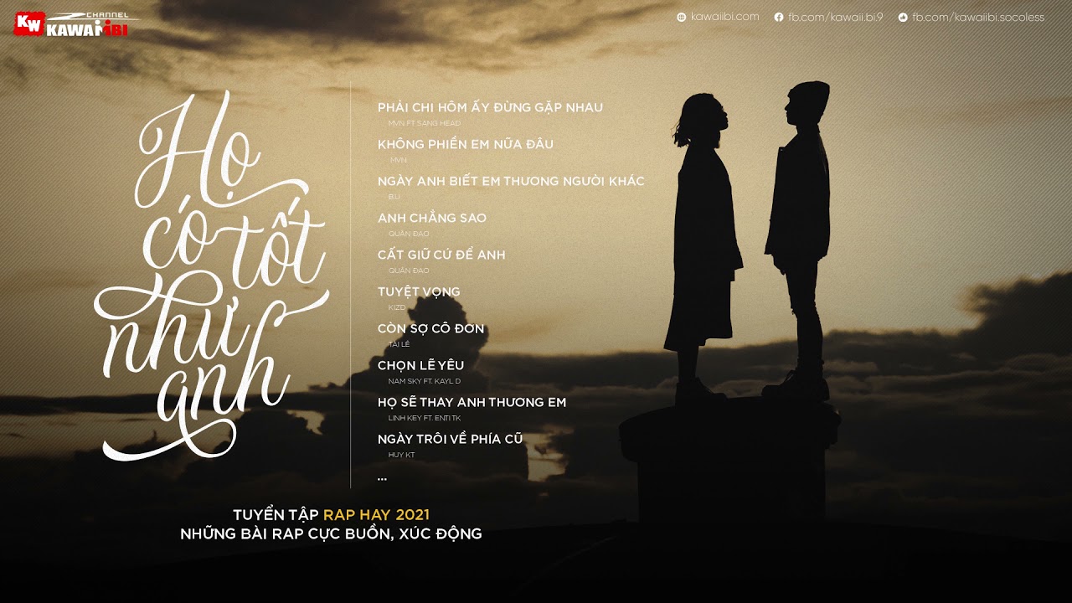Screen dimensions: 1072x603
Task: Open the fb.com/kawaii.bi.9 link
Action: (x=836, y=17)
